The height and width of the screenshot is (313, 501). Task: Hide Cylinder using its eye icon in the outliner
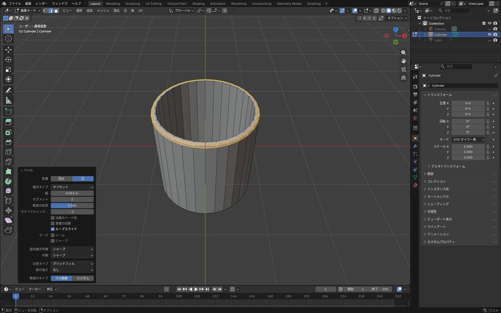(x=489, y=34)
